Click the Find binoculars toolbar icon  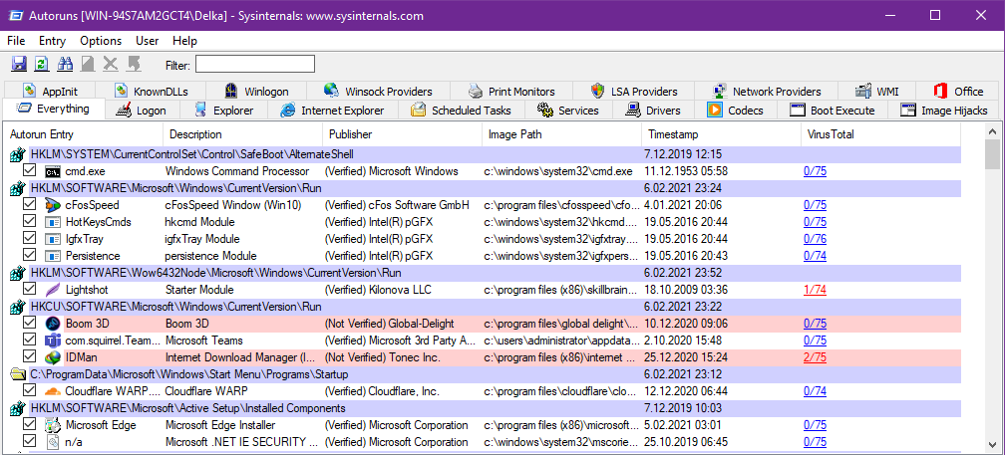(65, 64)
